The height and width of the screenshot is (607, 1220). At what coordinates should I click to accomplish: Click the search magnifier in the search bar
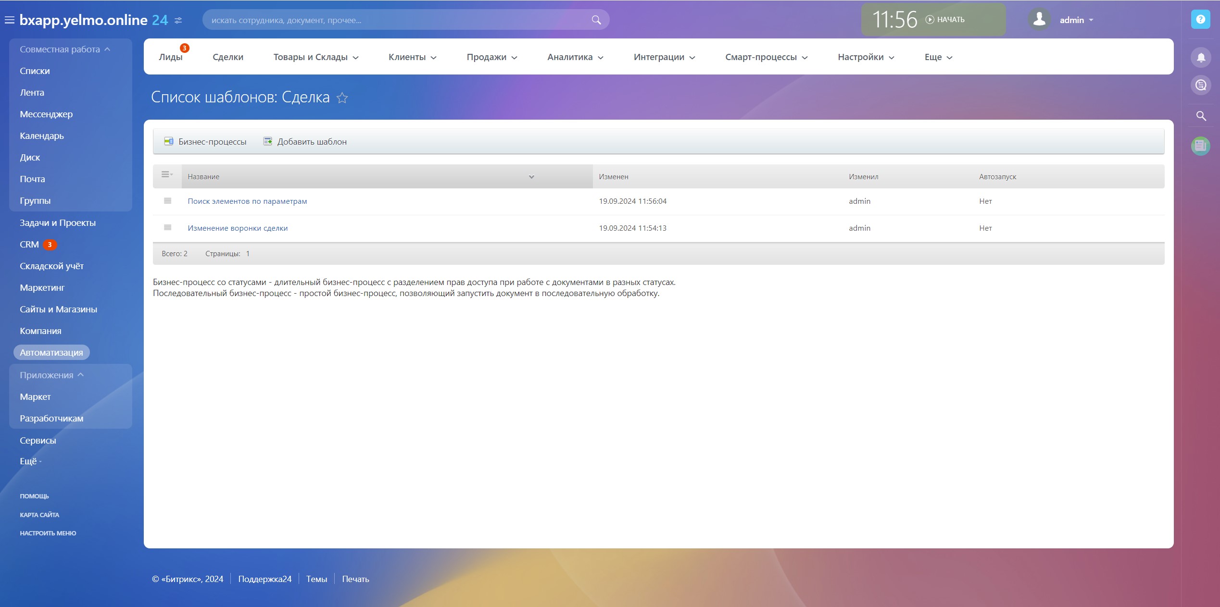tap(596, 20)
